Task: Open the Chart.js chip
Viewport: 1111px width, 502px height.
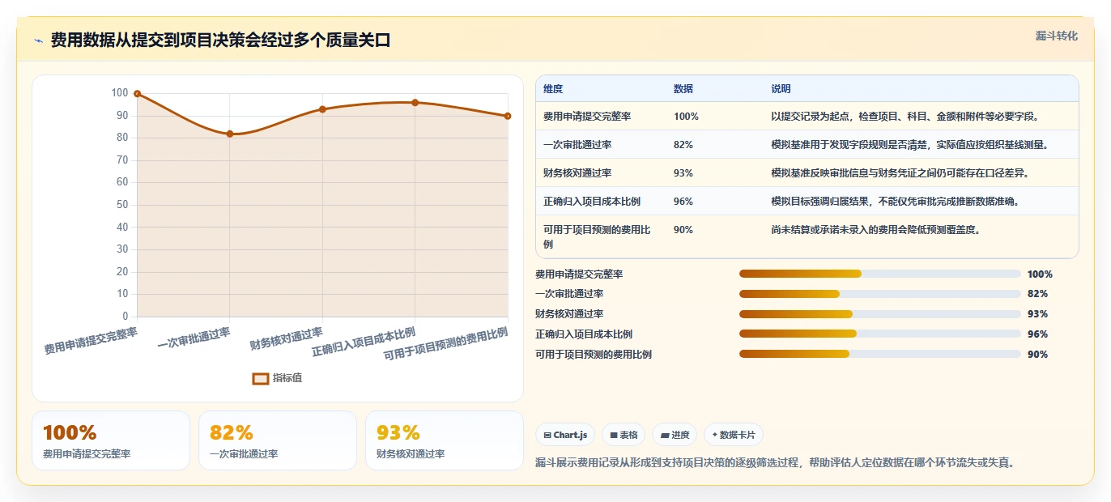Action: (565, 435)
